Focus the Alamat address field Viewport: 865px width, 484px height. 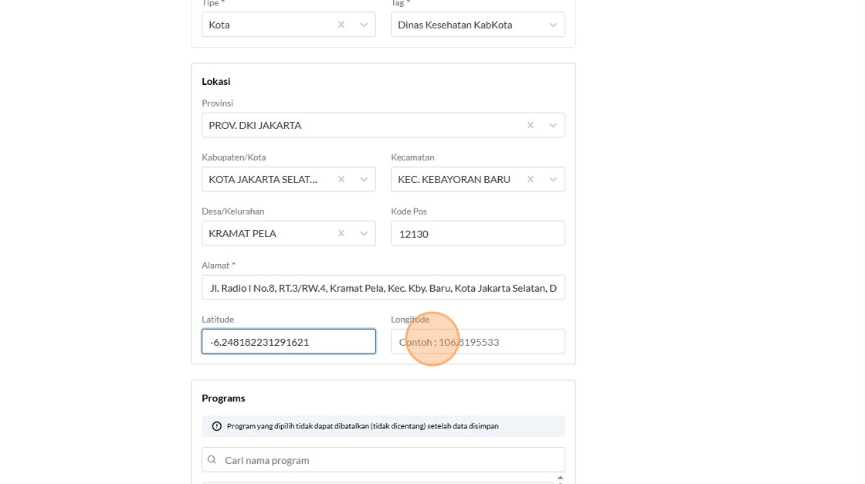point(383,288)
